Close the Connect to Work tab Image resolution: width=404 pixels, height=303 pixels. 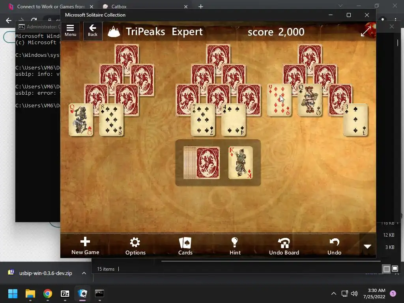coord(91,6)
